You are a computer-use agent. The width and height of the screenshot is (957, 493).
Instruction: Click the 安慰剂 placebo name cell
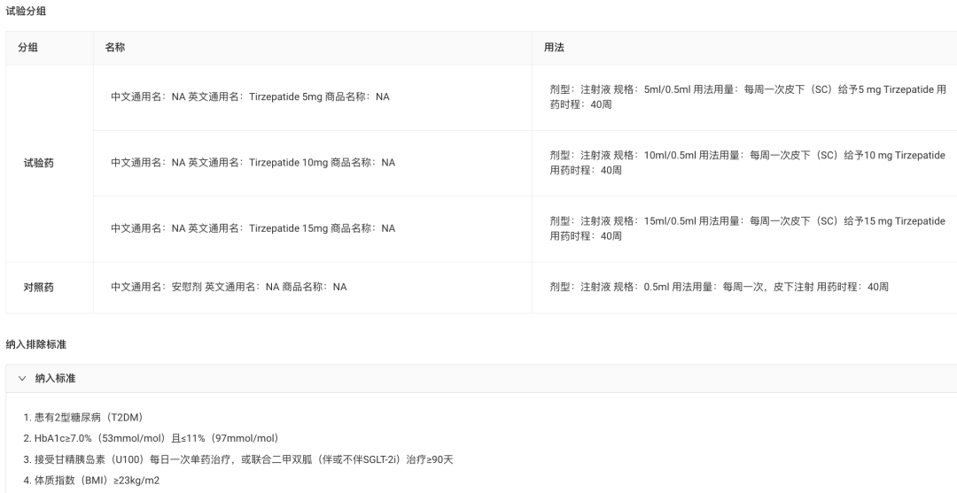[x=313, y=288]
